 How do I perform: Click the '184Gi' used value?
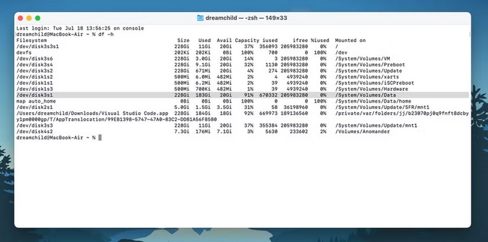[203, 113]
